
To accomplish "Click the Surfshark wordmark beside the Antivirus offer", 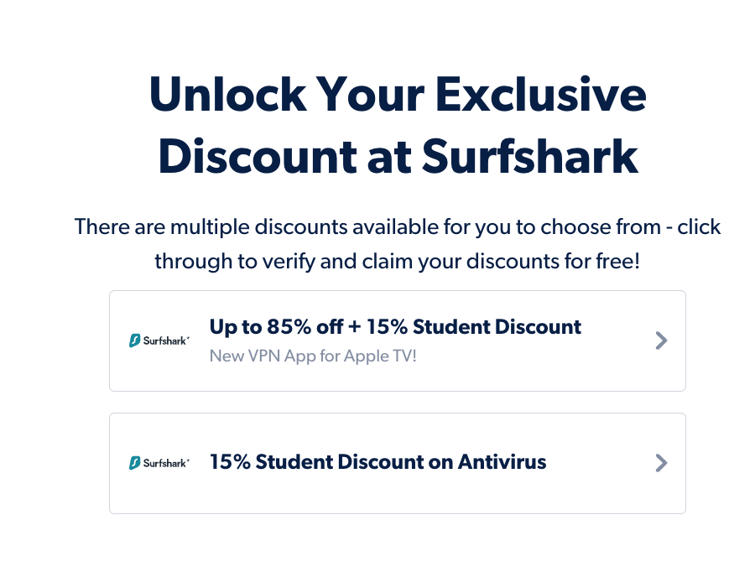I will click(166, 463).
